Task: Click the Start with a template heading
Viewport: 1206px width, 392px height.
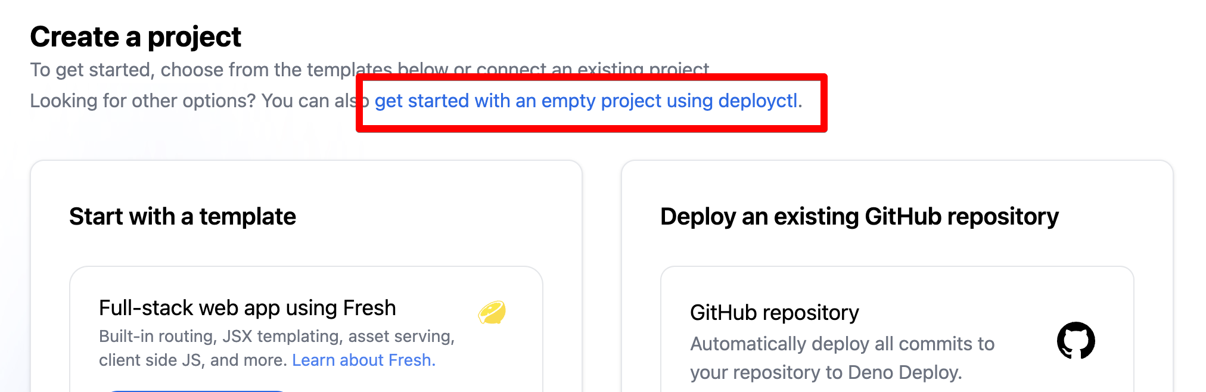Action: pos(182,217)
